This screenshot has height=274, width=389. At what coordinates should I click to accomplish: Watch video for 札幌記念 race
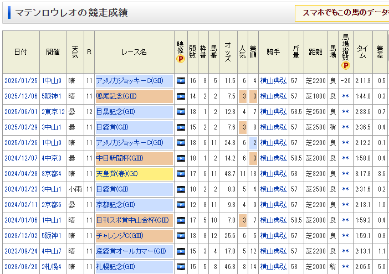click(x=181, y=267)
